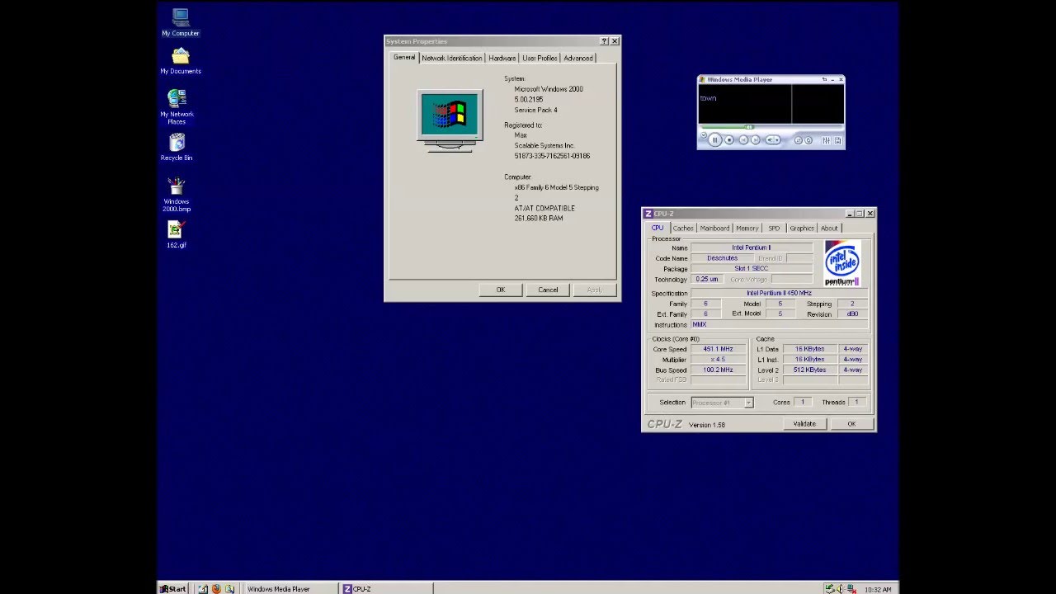This screenshot has height=594, width=1056.
Task: Click the Specification Intel Pentium II 450 MHz
Action: tap(780, 293)
